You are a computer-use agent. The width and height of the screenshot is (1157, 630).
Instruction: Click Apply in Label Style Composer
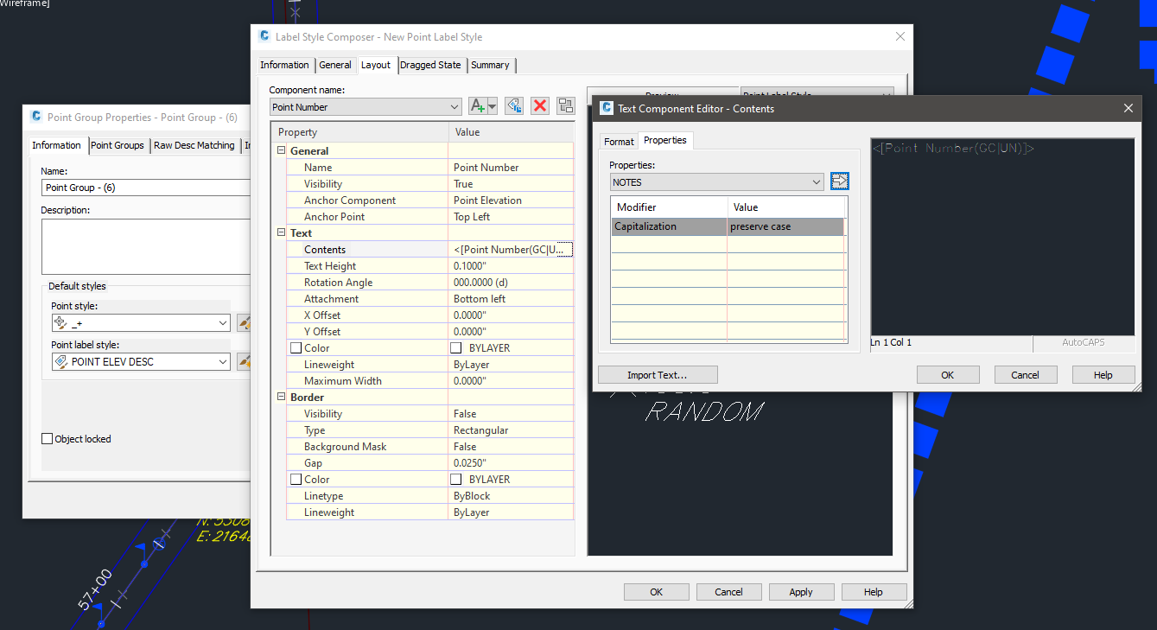pos(801,592)
